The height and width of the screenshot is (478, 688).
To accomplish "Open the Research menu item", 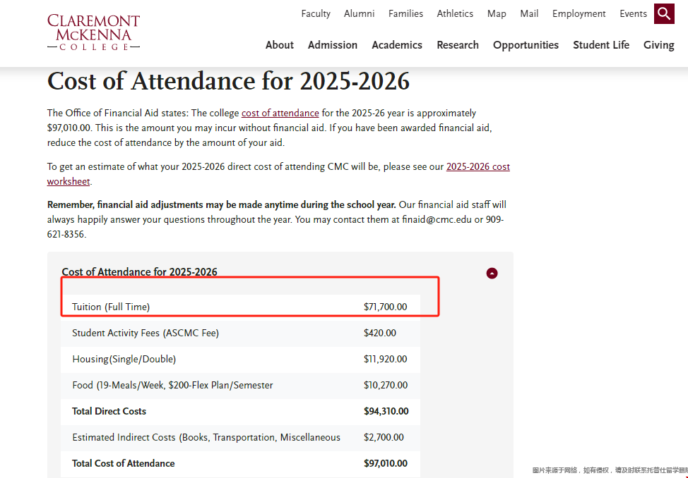I will click(458, 45).
